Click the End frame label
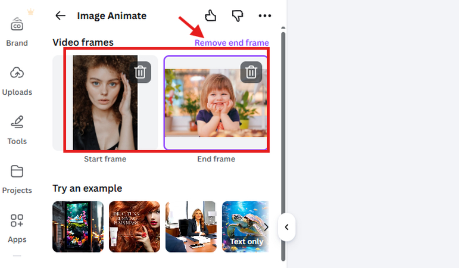459x268 pixels. coord(216,159)
